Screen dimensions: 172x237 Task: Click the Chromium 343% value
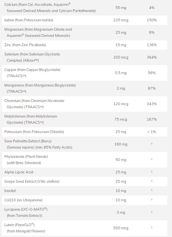pyautogui.click(x=152, y=104)
